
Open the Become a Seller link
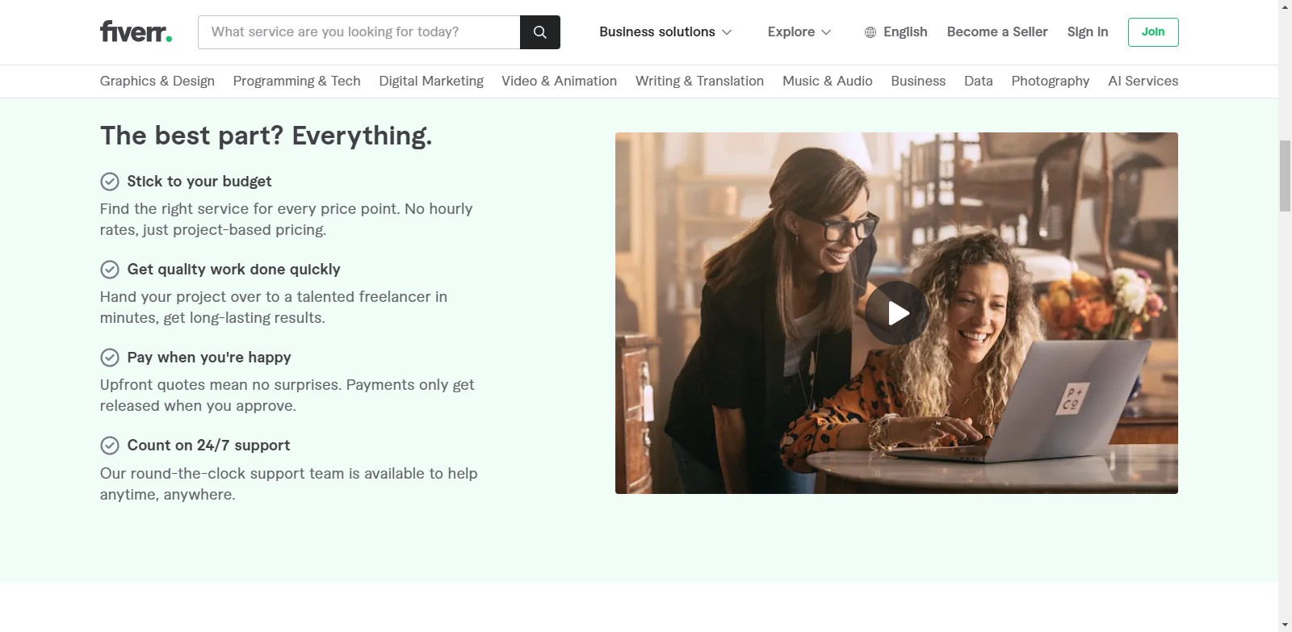pyautogui.click(x=996, y=32)
